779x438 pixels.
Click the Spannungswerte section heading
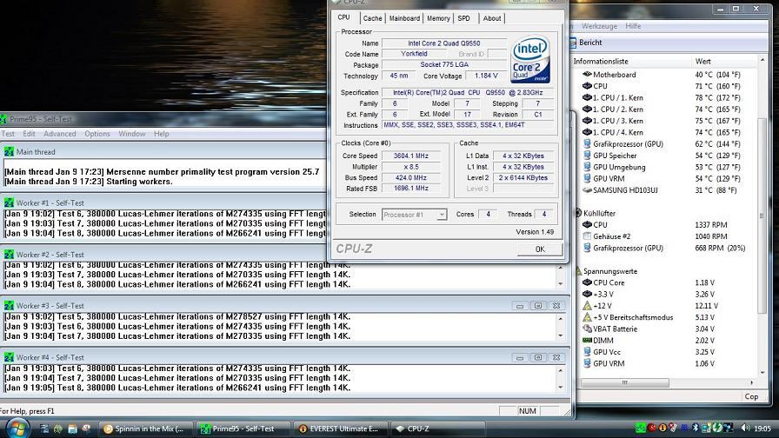(610, 271)
